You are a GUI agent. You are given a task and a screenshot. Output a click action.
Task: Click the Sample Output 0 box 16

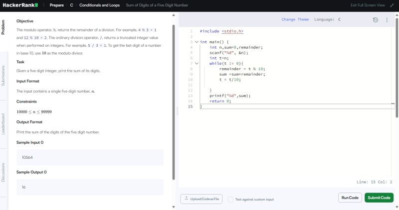point(90,187)
